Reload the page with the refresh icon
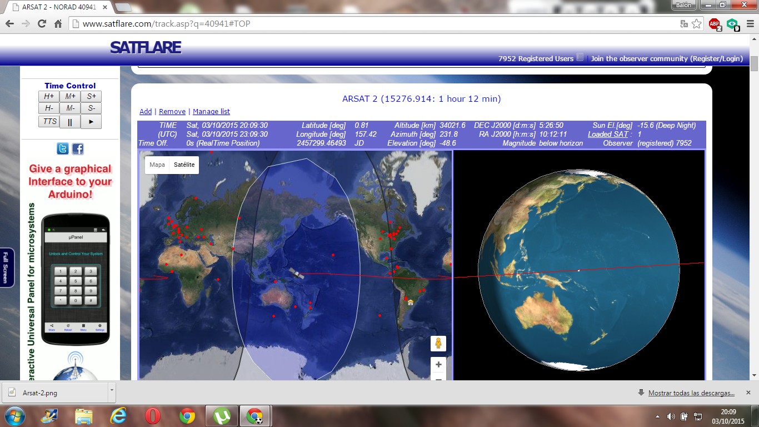 coord(42,24)
